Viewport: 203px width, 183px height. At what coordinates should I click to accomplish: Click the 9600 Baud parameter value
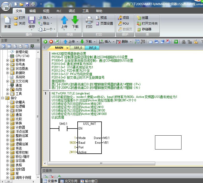tap(73, 142)
